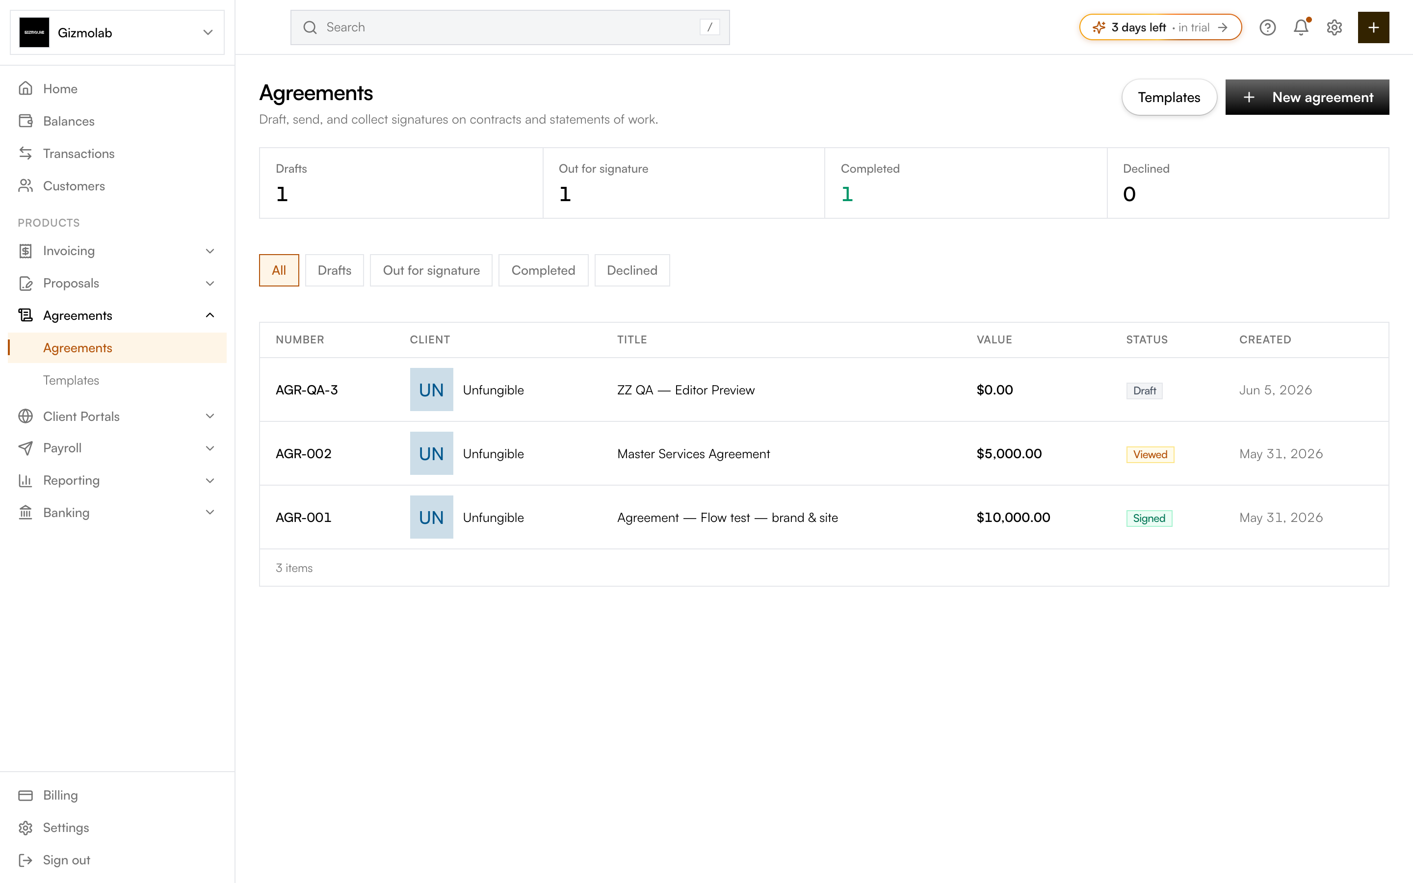Focus the Search input field
This screenshot has height=883, width=1413.
(x=510, y=27)
